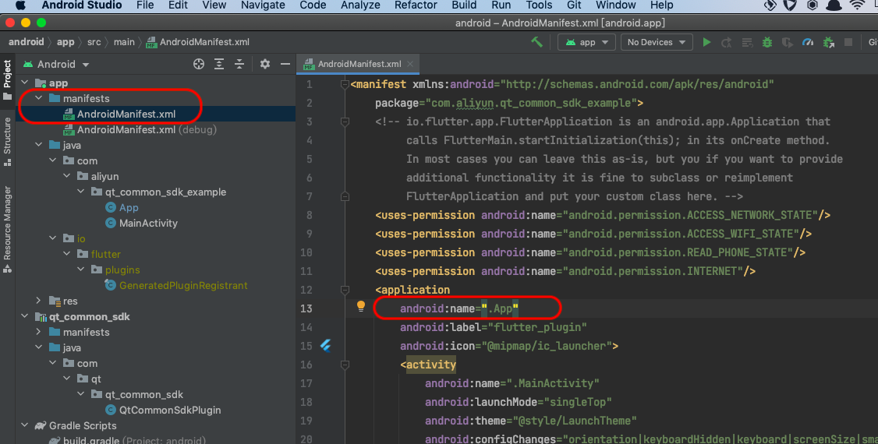Open the Structure tool window tab
The image size is (878, 444).
tap(7, 142)
